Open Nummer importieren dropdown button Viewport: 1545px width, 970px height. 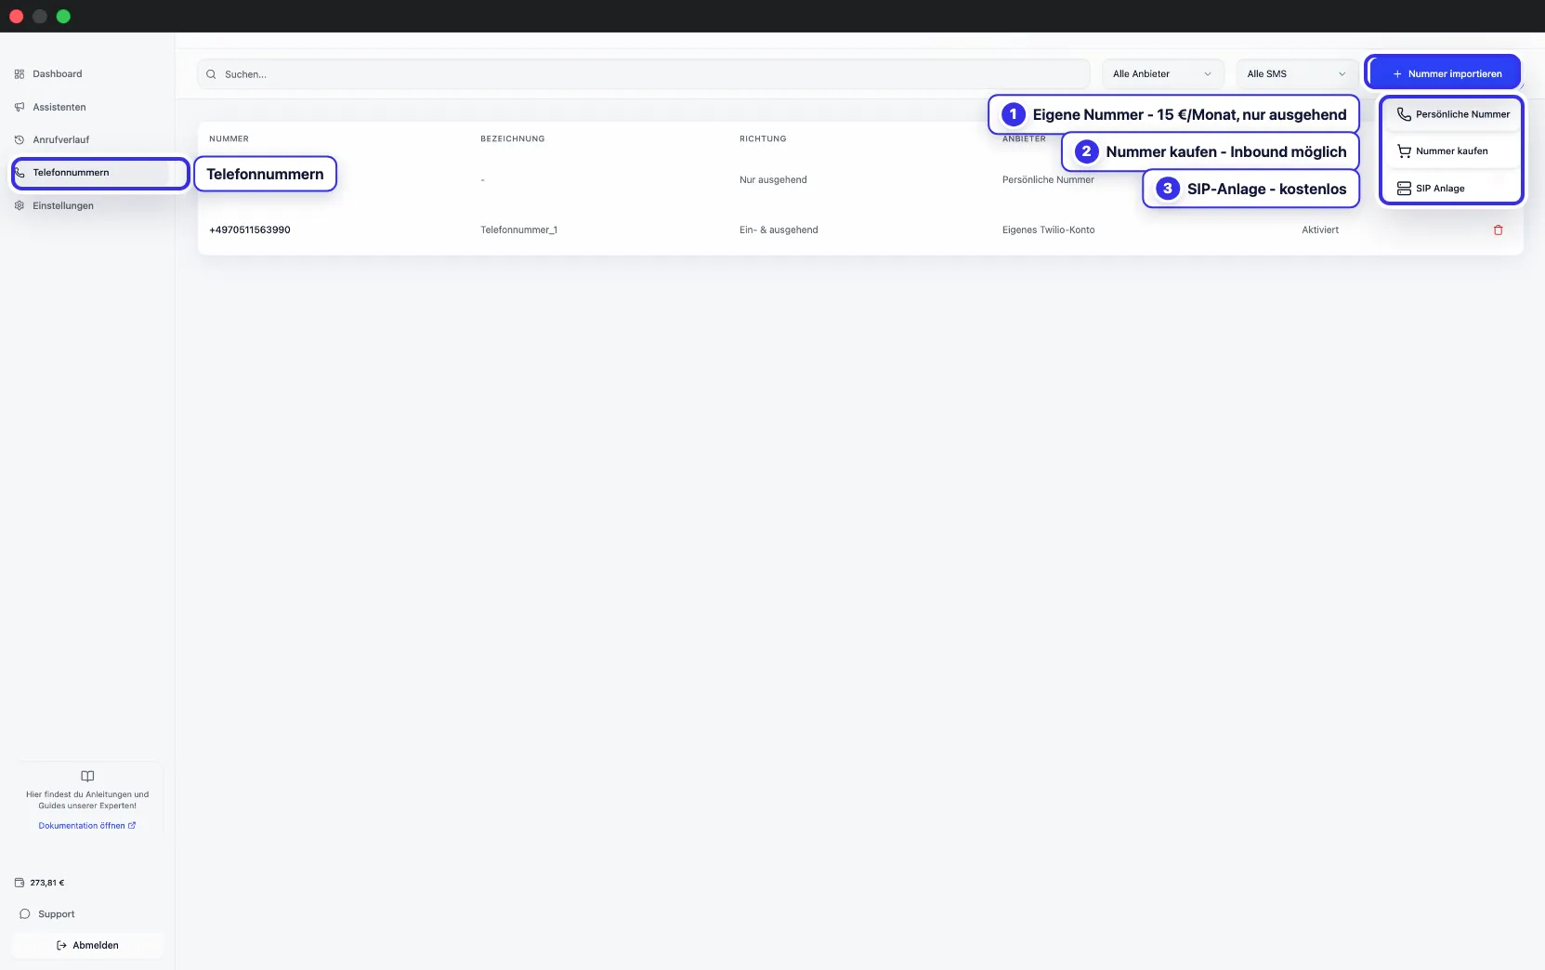[x=1444, y=73]
